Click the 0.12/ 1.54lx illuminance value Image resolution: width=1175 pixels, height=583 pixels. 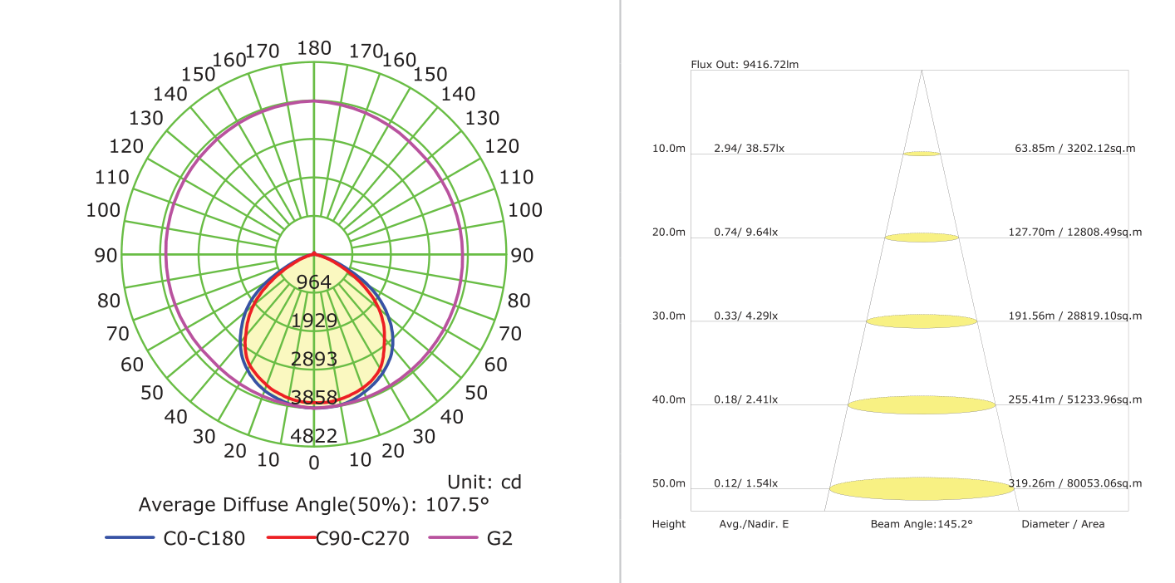pyautogui.click(x=746, y=483)
